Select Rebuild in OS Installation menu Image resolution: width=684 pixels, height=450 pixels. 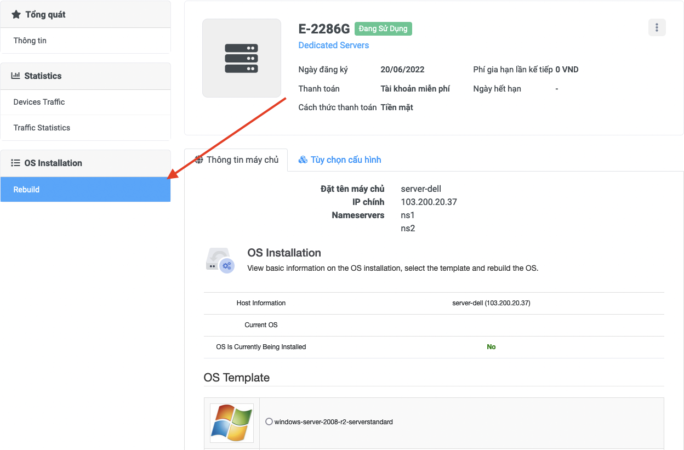[x=86, y=189]
